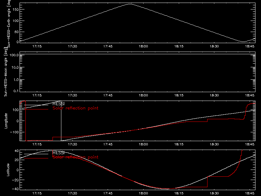
Task: Click the 100 tick on Longitude axis
Action: [15, 110]
